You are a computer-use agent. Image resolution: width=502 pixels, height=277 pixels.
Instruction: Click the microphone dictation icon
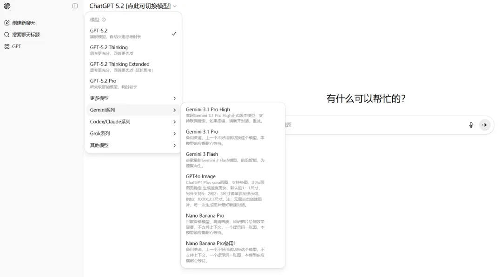pyautogui.click(x=471, y=125)
